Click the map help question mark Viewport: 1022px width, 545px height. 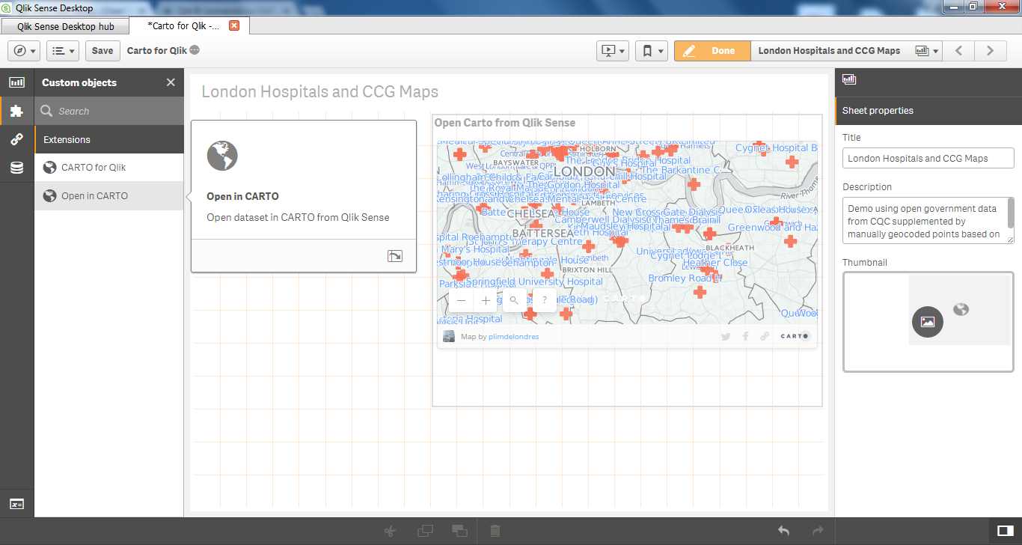(x=545, y=300)
